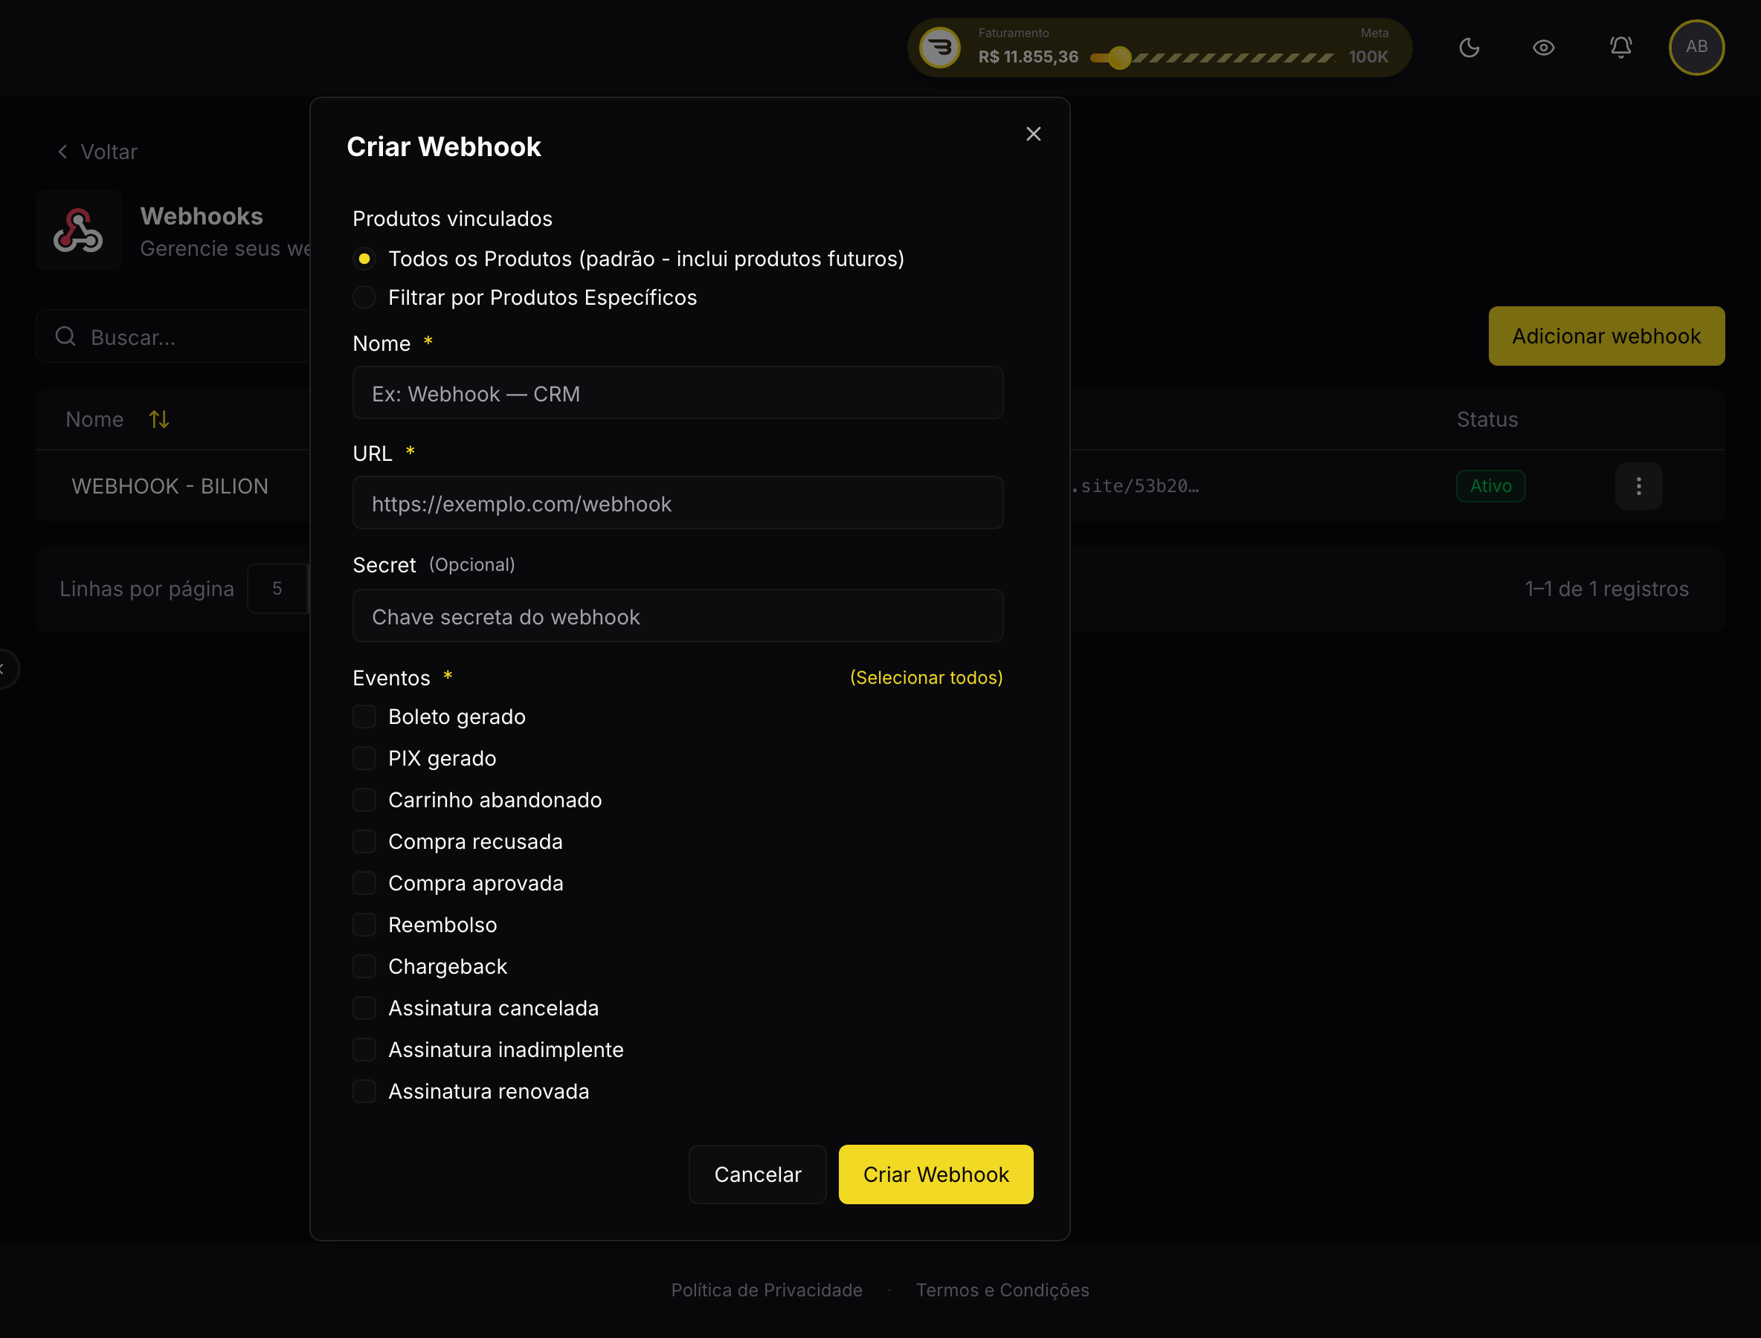Viewport: 1761px width, 1338px height.
Task: Click the coin logo in Faturamento bar
Action: (940, 48)
